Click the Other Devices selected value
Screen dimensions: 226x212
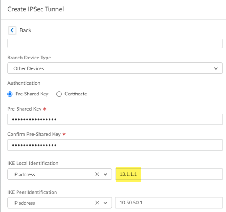tap(29, 68)
